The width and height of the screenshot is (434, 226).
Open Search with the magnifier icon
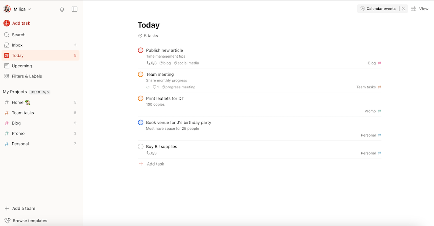tap(7, 35)
